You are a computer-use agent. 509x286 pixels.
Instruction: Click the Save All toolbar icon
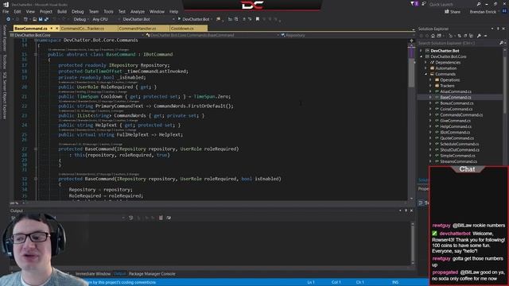(46, 19)
